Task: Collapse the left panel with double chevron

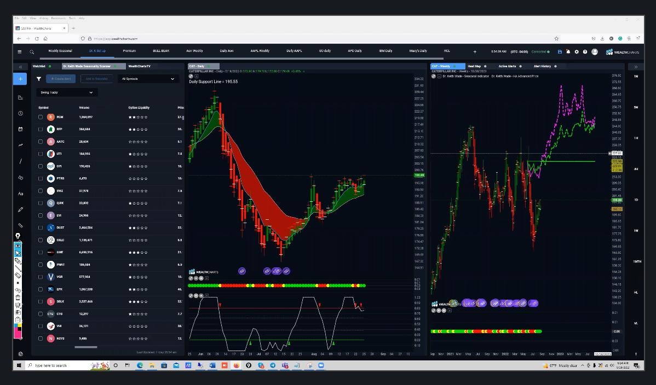Action: (x=20, y=67)
